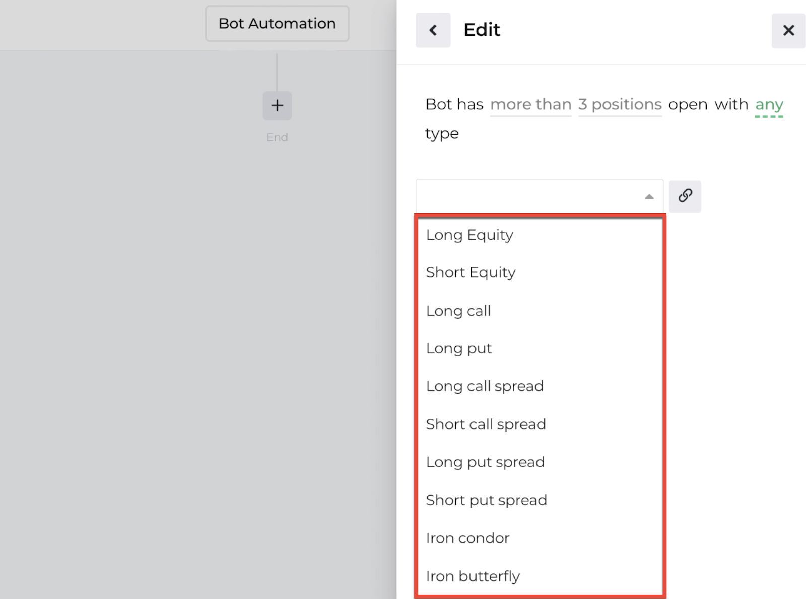Screen dimensions: 806x599
Task: Select Long put spread
Action: click(539, 462)
